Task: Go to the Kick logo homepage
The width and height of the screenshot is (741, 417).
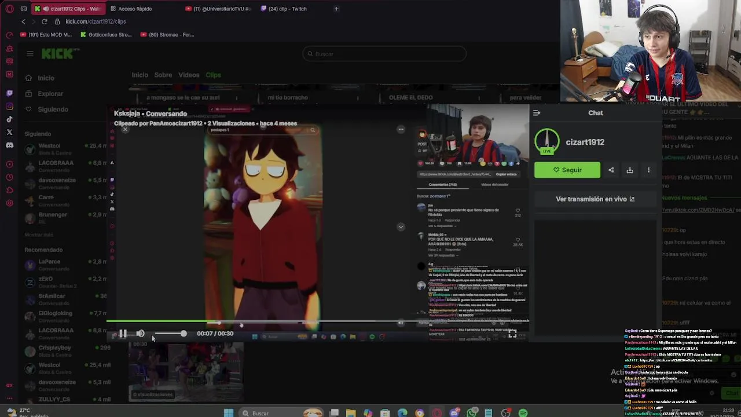Action: [57, 54]
